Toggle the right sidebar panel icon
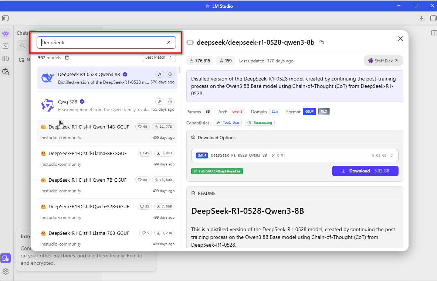Image resolution: width=437 pixels, height=281 pixels. [x=433, y=18]
